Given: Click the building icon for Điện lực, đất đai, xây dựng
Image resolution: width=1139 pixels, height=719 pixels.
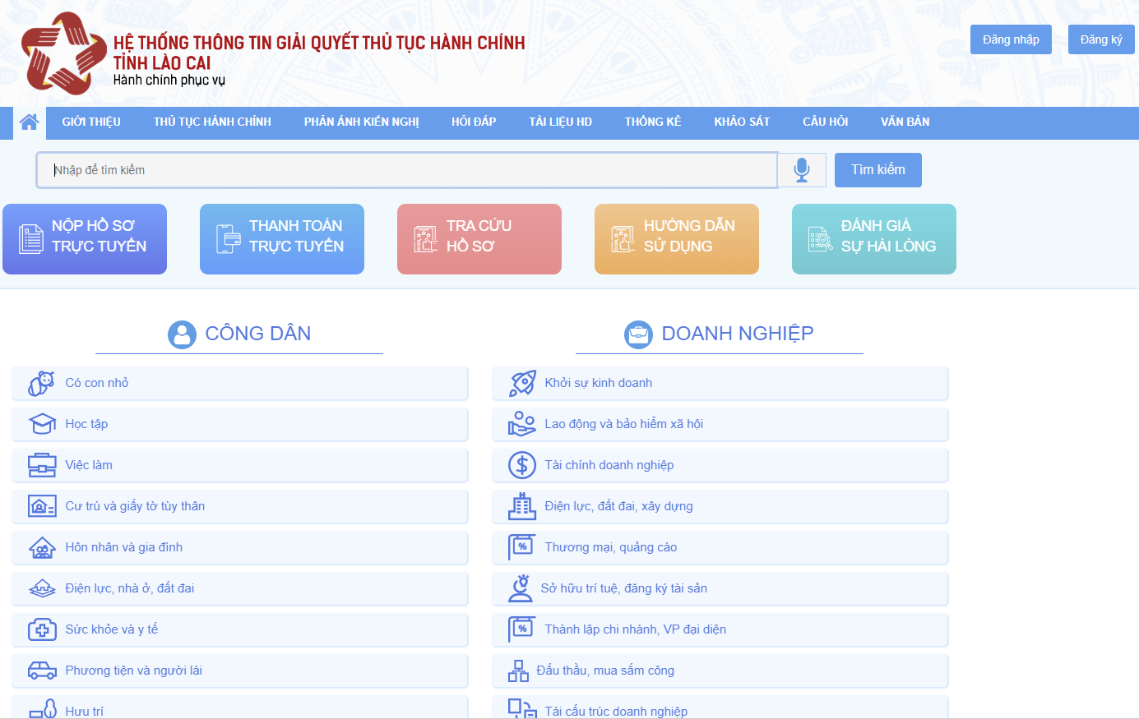Looking at the screenshot, I should (x=522, y=506).
